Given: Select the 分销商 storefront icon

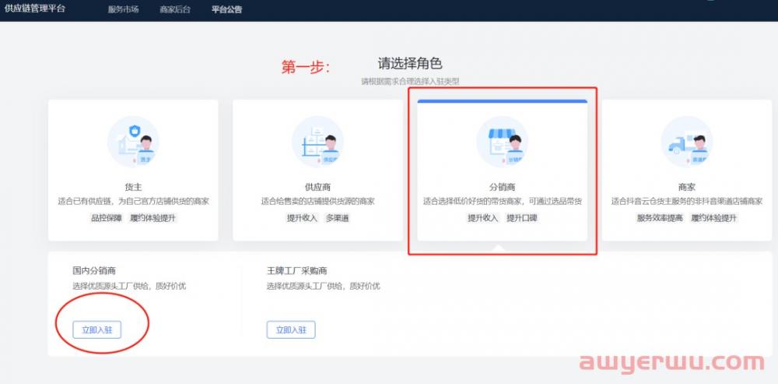Looking at the screenshot, I should pyautogui.click(x=502, y=143).
